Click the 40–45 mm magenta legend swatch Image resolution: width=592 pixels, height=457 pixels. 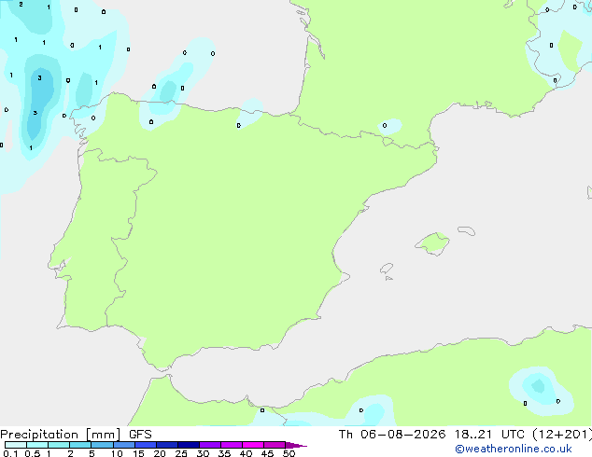pos(253,445)
